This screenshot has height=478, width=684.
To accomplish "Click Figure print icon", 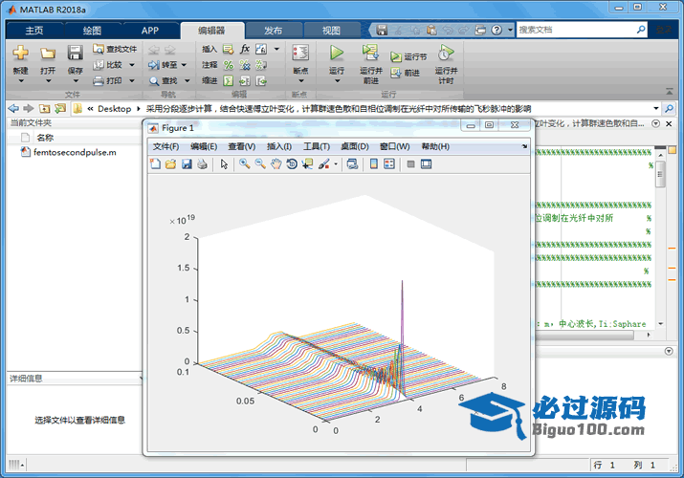I will [x=202, y=163].
